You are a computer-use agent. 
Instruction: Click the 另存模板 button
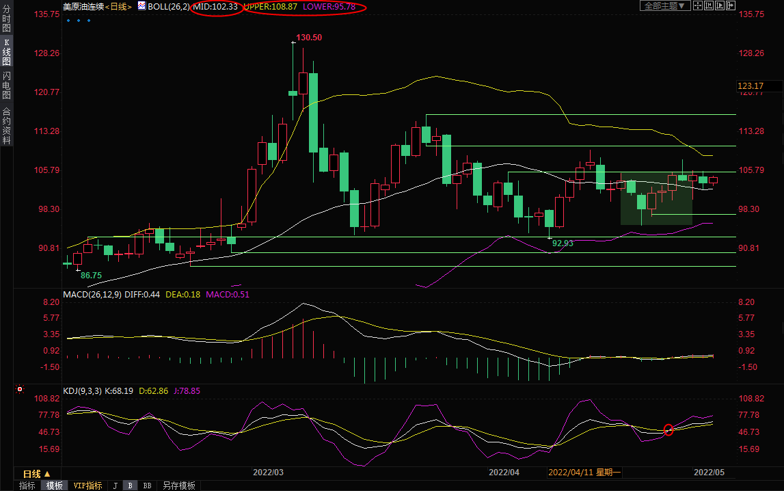click(x=178, y=486)
